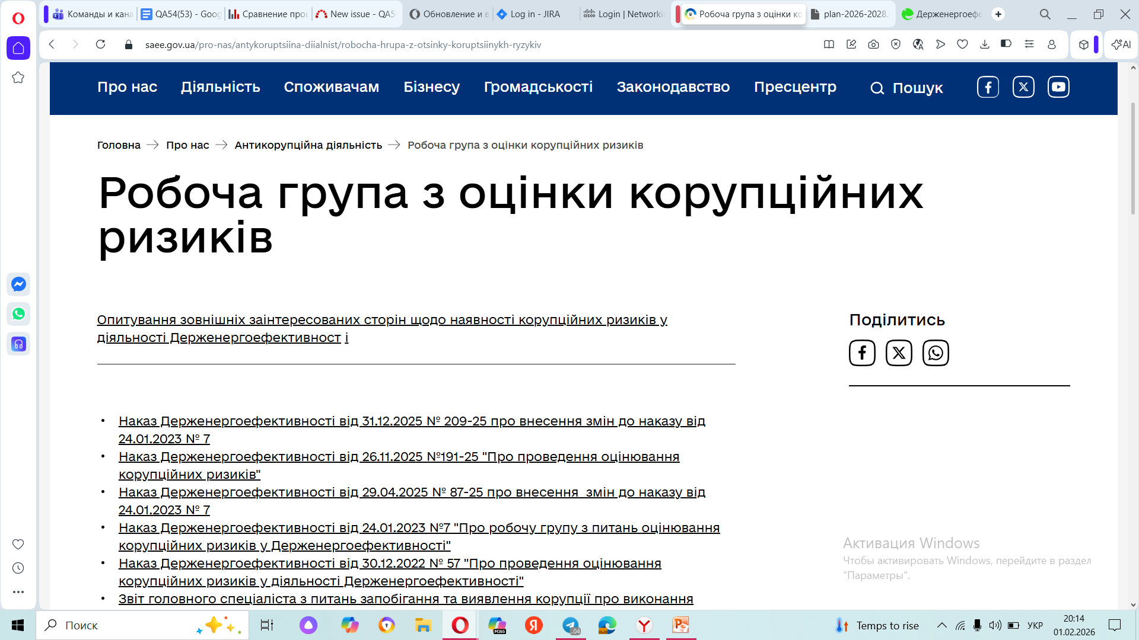Open the Діяльність menu
This screenshot has width=1139, height=640.
(220, 87)
